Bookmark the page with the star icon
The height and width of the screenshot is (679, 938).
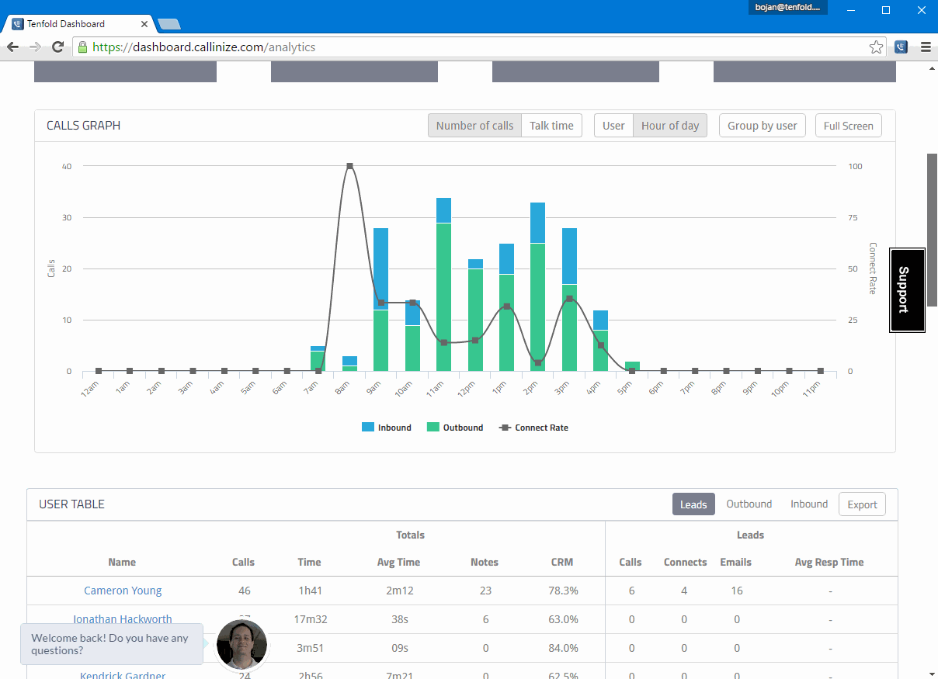tap(876, 47)
